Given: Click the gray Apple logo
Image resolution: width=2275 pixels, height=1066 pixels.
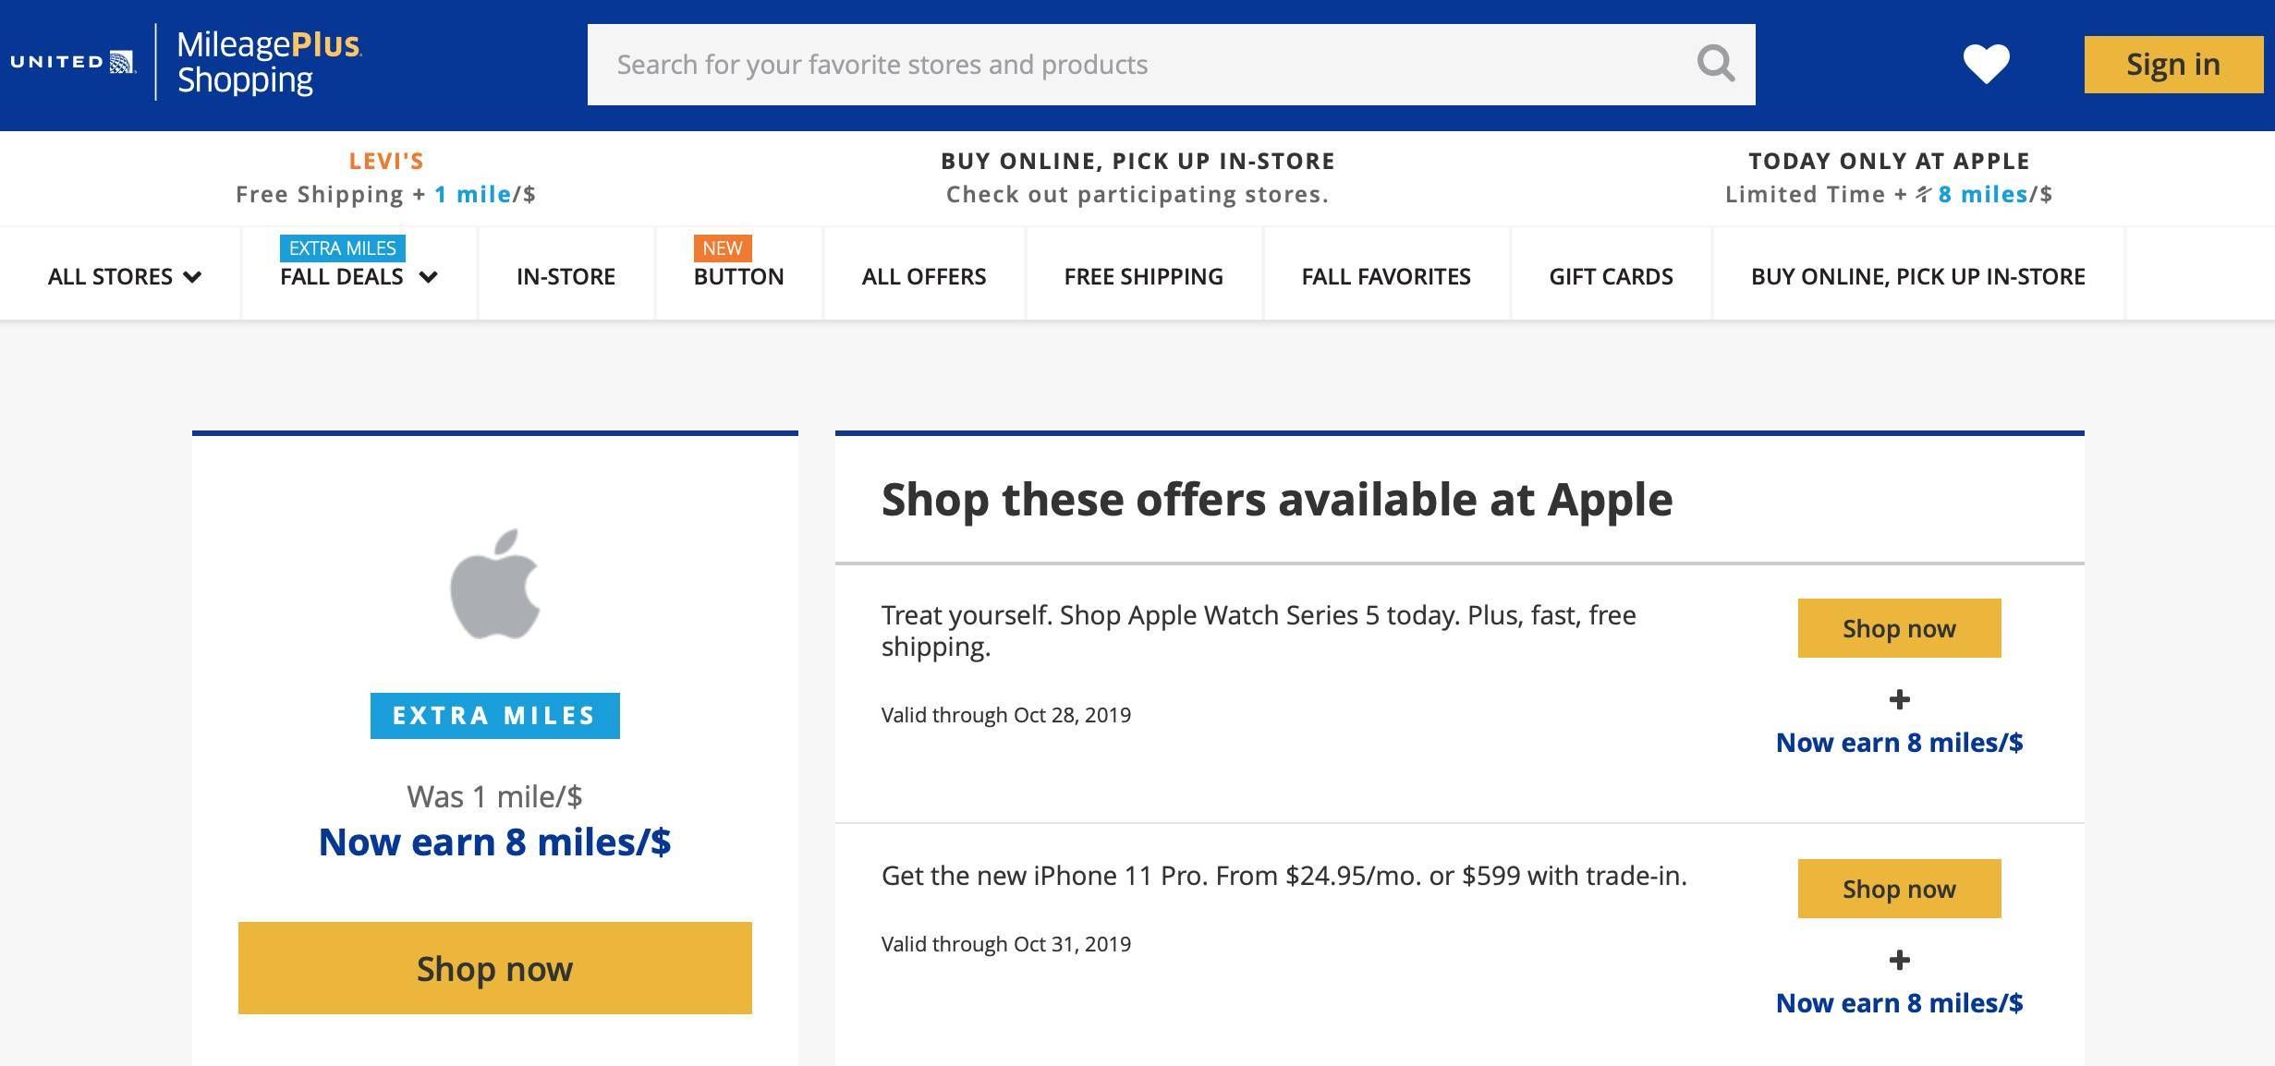Looking at the screenshot, I should point(495,584).
